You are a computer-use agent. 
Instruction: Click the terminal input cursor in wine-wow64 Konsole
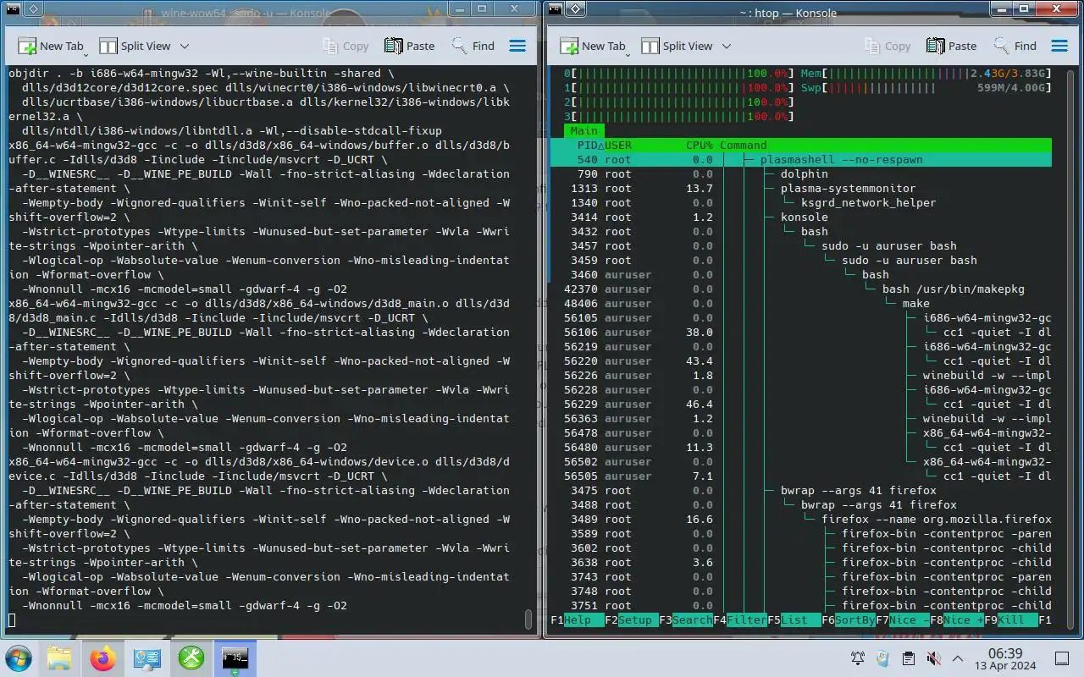12,620
